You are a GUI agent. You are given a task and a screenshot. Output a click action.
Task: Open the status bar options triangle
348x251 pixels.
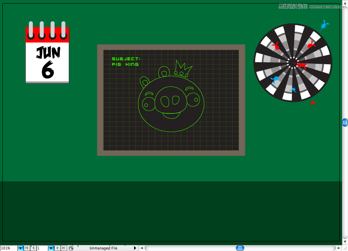click(x=135, y=248)
